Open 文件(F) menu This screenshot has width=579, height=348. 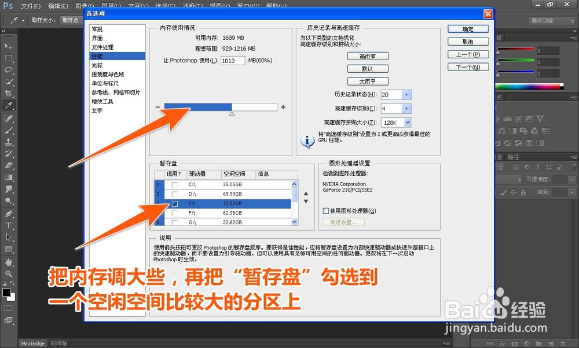31,6
